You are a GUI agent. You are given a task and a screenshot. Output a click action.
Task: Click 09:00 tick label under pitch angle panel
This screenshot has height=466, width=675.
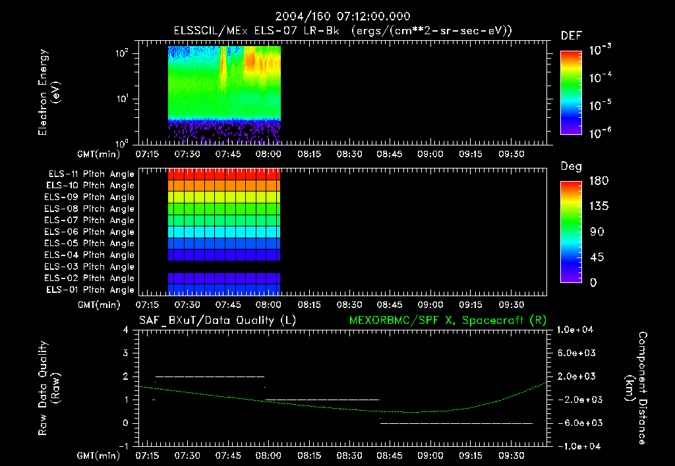(x=430, y=305)
